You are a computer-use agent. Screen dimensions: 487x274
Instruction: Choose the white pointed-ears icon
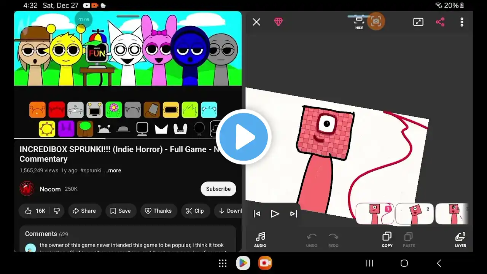pyautogui.click(x=161, y=129)
